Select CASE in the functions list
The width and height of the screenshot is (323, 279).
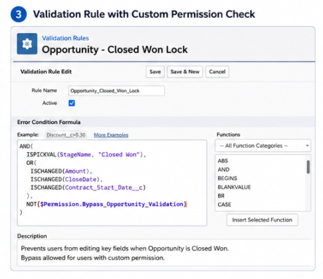click(224, 205)
